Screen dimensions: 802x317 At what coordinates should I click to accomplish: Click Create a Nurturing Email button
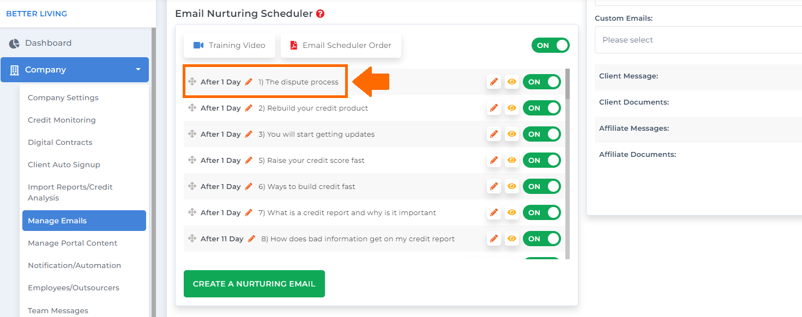[254, 284]
